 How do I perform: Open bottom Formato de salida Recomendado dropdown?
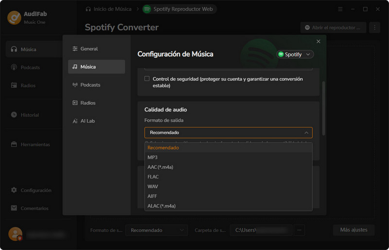pos(157,230)
